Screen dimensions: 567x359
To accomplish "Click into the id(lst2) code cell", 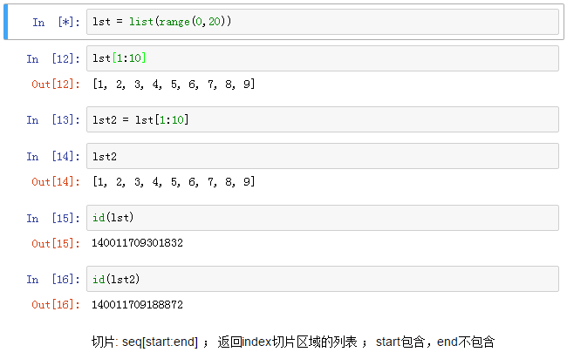I will (x=323, y=279).
